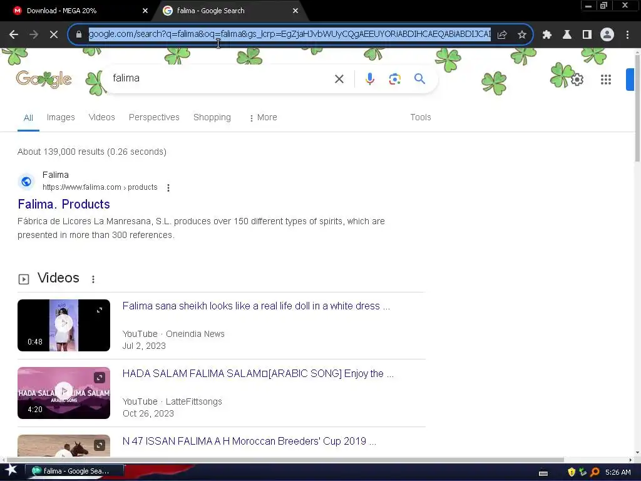641x481 pixels.
Task: Play the 0:48 video thumbnail
Action: (64, 325)
